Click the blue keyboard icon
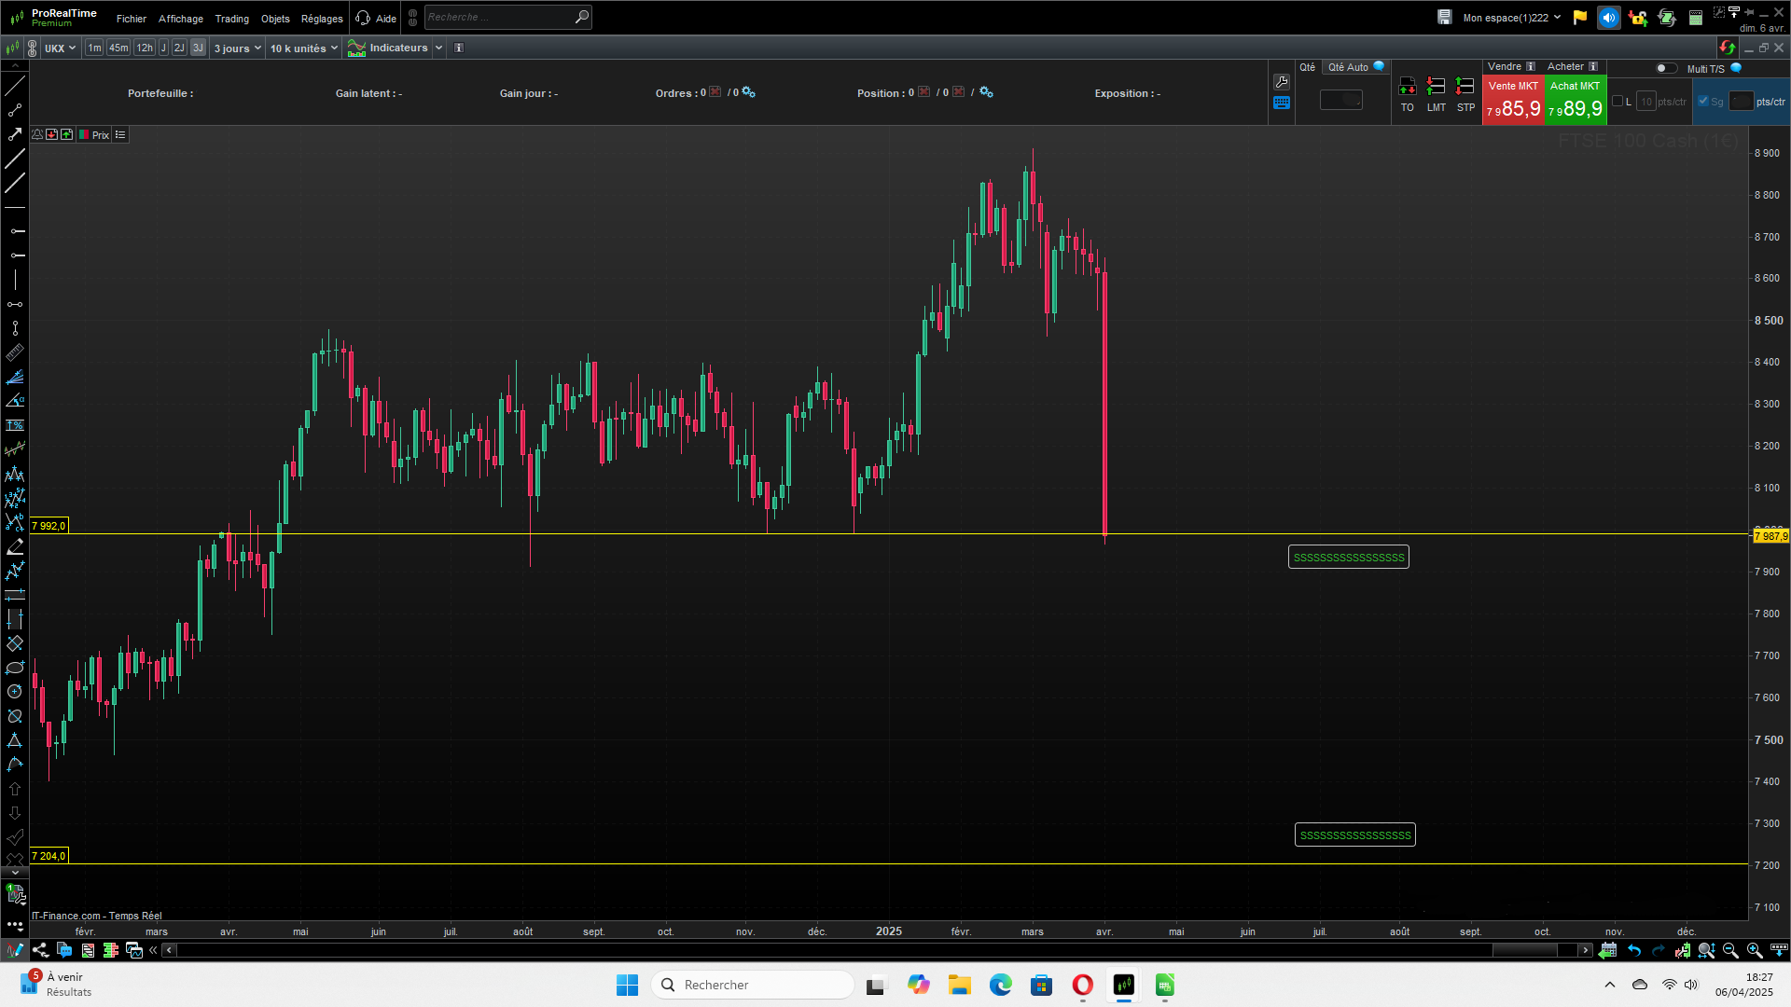The image size is (1791, 1007). pos(1282,103)
